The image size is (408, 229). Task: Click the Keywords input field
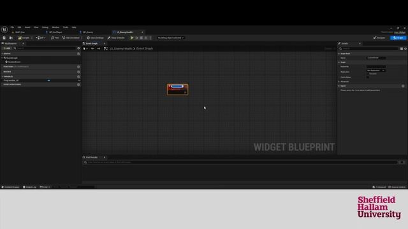click(x=376, y=67)
